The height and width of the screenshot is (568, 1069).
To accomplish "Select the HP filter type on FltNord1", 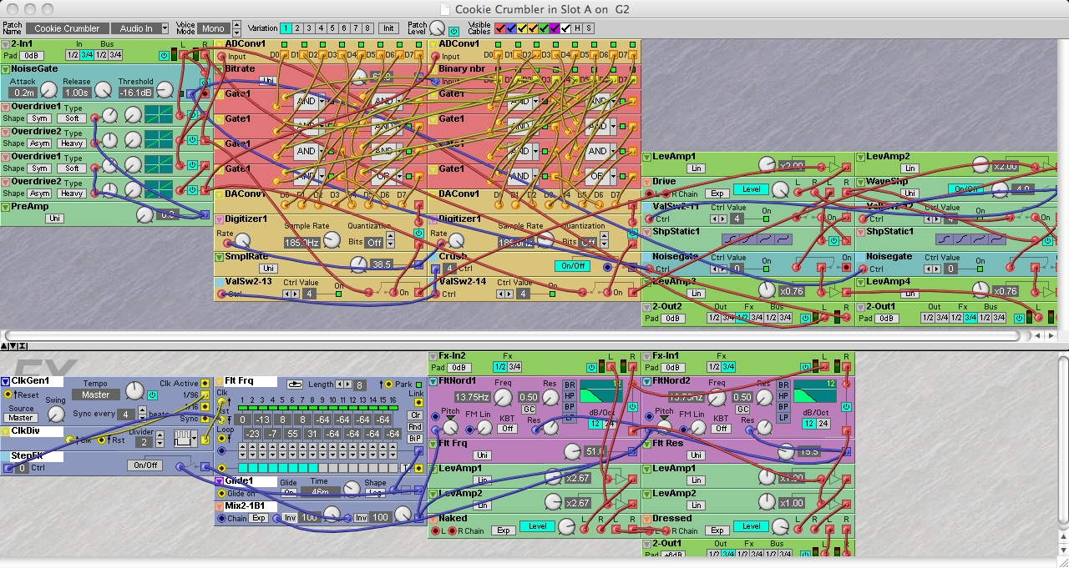I will tap(570, 396).
